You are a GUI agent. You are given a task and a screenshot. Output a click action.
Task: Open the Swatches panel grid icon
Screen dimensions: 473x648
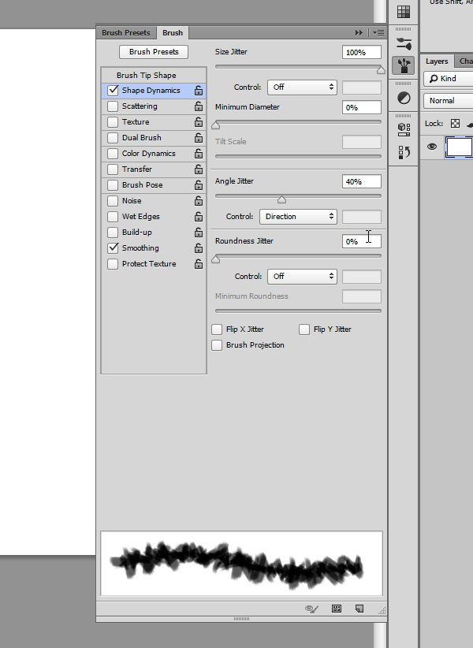point(403,12)
